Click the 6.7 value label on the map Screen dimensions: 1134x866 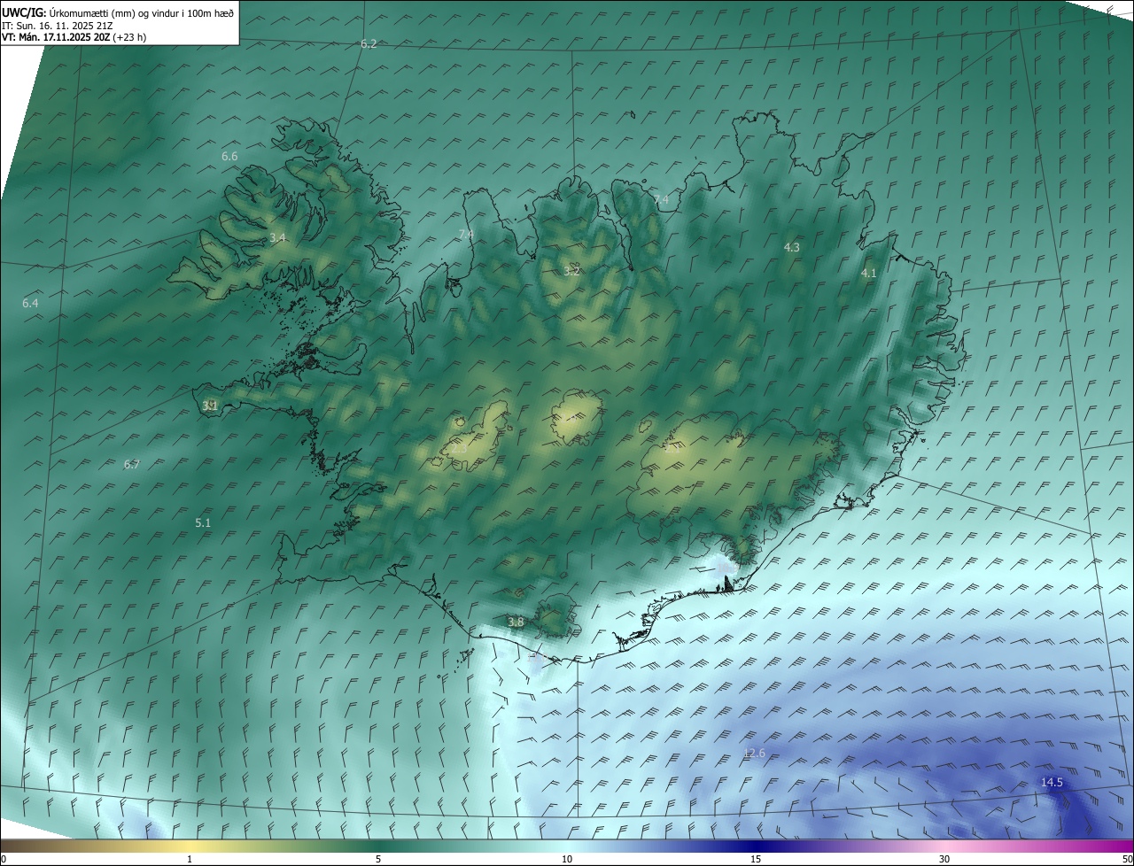pos(132,464)
